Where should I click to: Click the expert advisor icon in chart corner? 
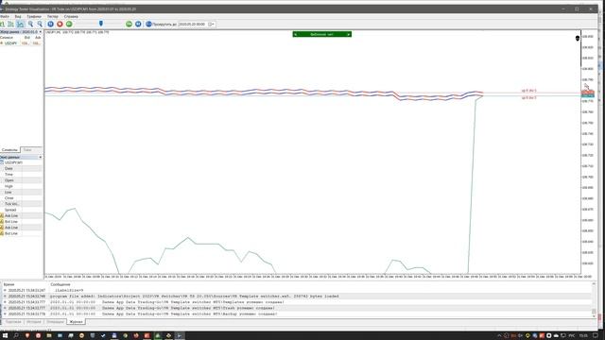578,38
